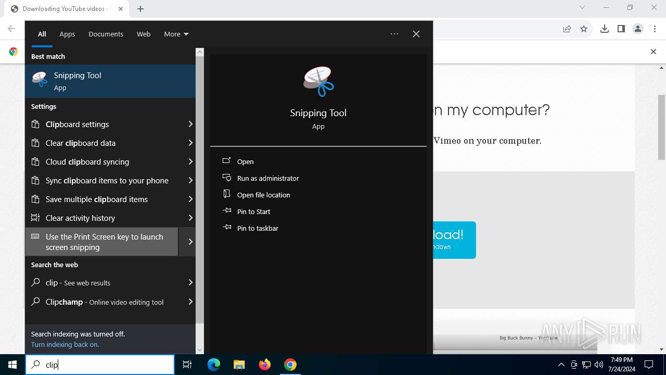Expand the clip web results arrow
The height and width of the screenshot is (375, 666).
coord(190,282)
